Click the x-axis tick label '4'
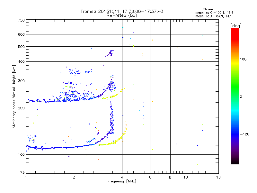 click(x=122, y=177)
